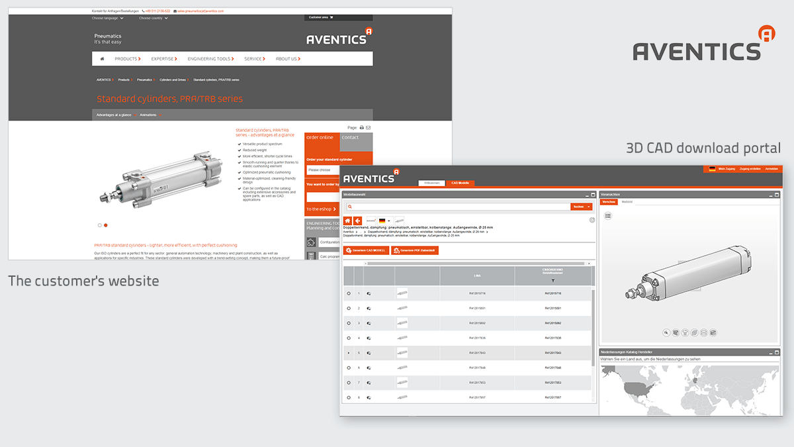Click the envelope icon next to the print icon

(x=369, y=128)
